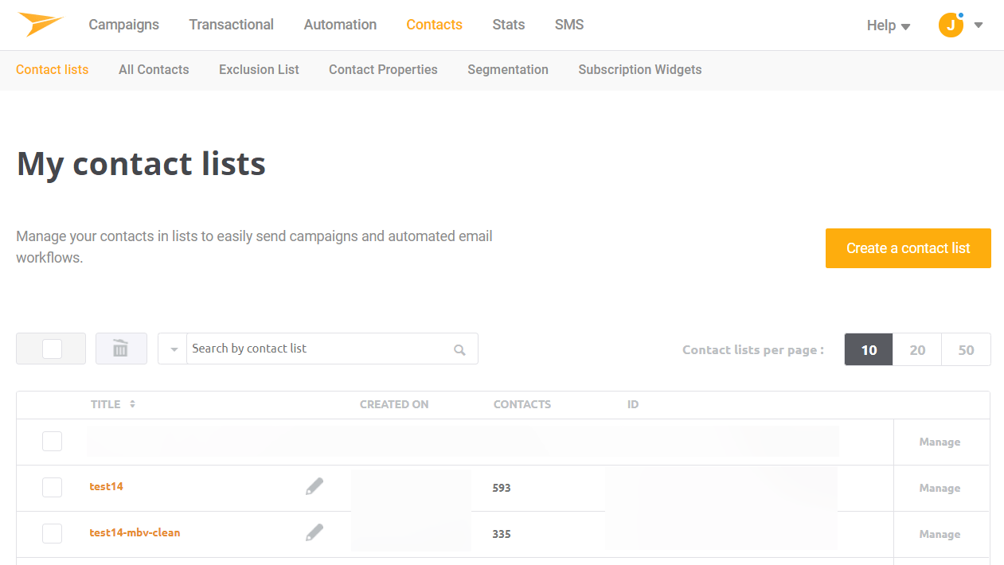Click the CREATED ON column header
Image resolution: width=1004 pixels, height=565 pixels.
tap(394, 404)
